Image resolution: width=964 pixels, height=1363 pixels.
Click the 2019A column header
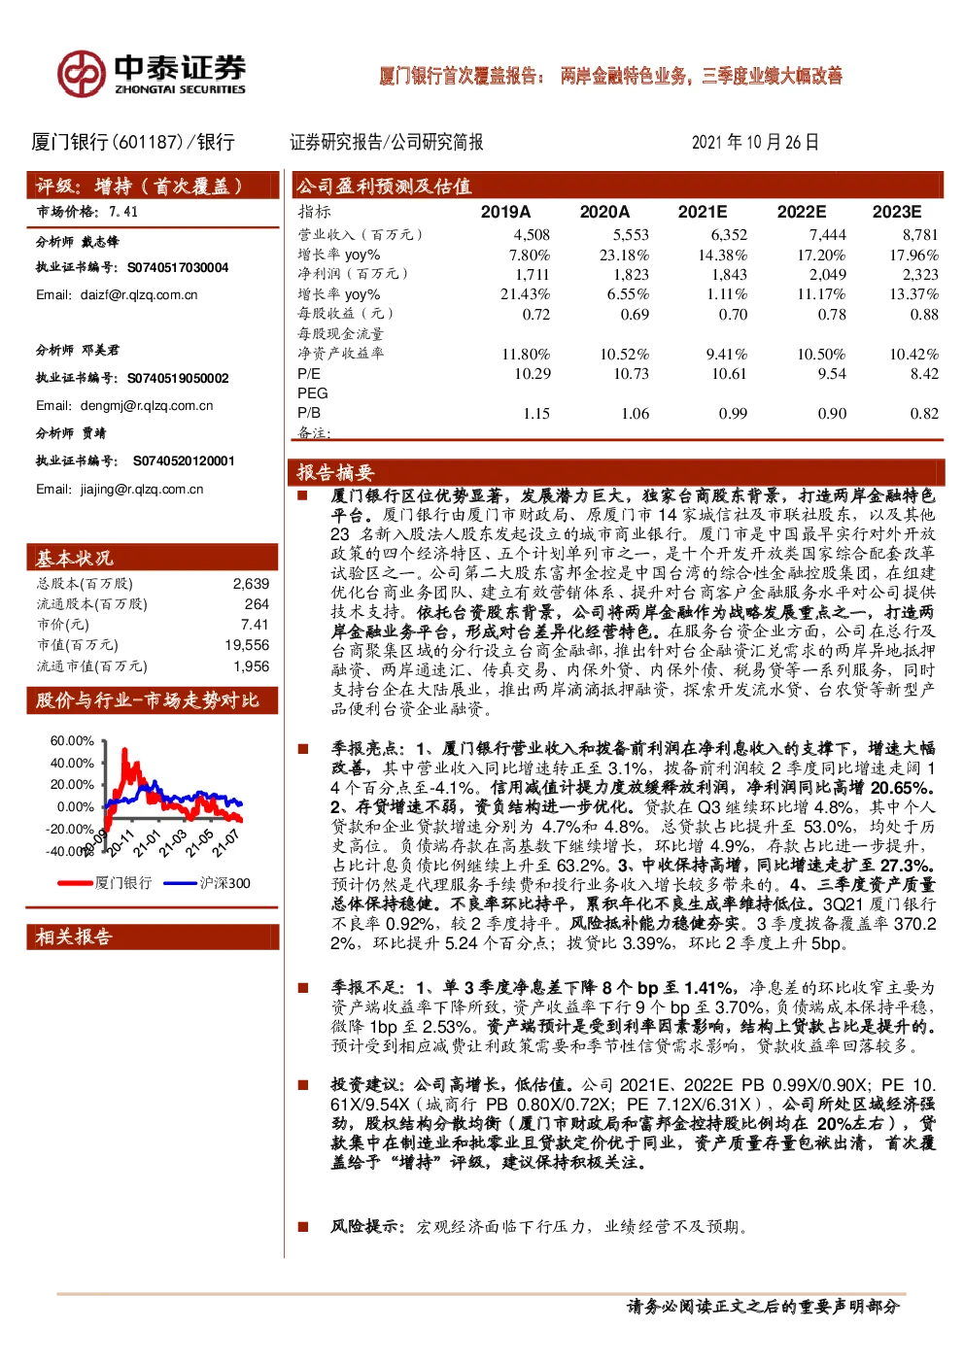[x=506, y=212]
